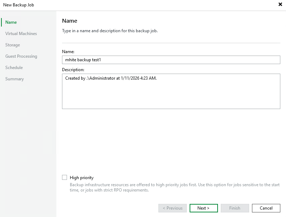
Task: Close the New Backup Job window
Action: pyautogui.click(x=280, y=4)
